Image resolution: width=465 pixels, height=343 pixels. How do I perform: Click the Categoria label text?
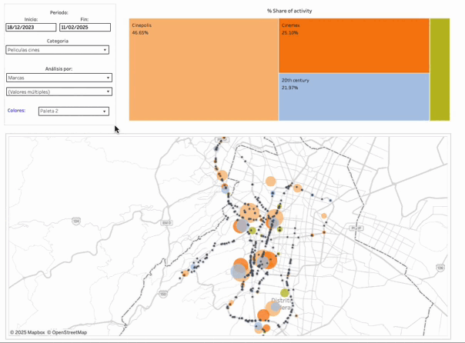(58, 41)
